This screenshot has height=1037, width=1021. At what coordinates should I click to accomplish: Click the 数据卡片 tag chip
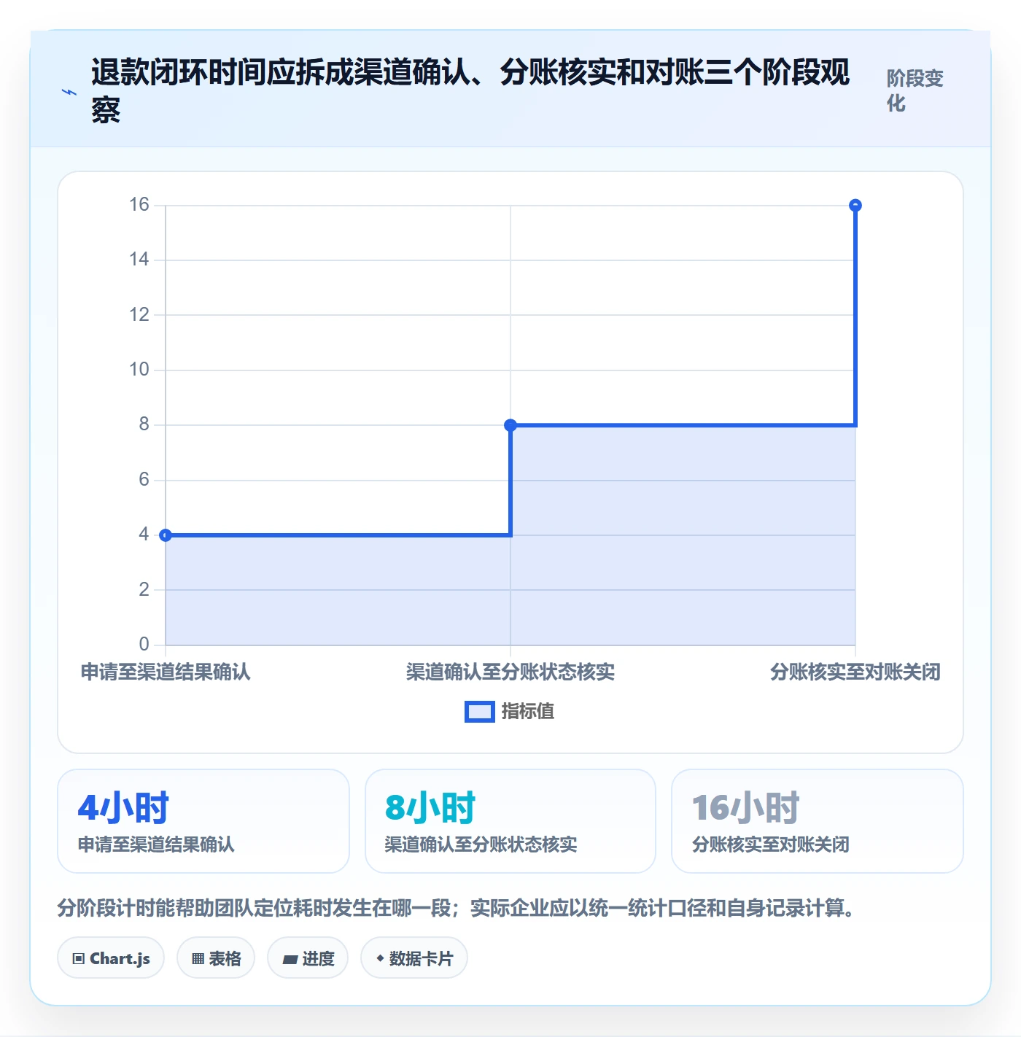pyautogui.click(x=414, y=958)
